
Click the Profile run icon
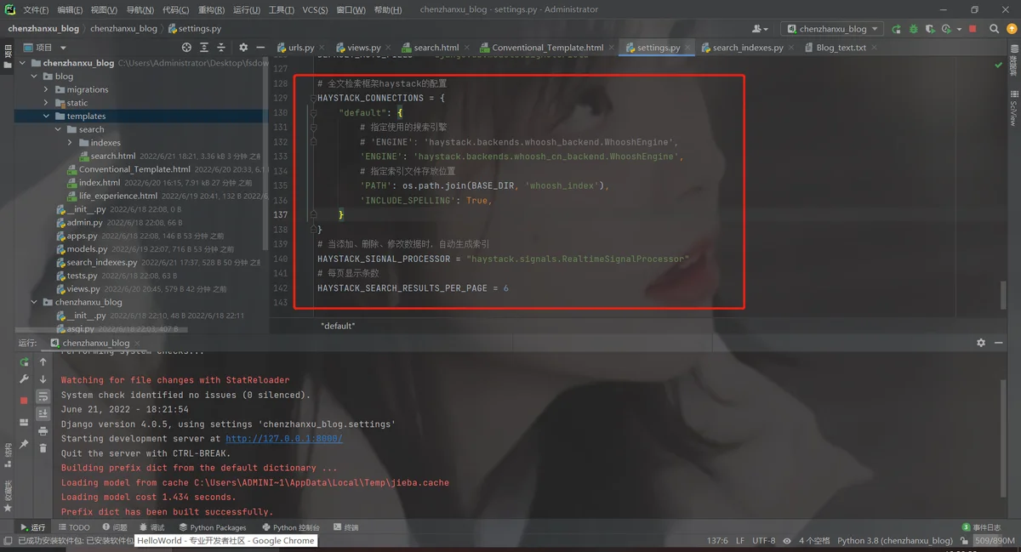[x=945, y=28]
